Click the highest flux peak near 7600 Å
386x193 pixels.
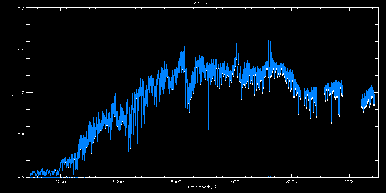[269, 39]
